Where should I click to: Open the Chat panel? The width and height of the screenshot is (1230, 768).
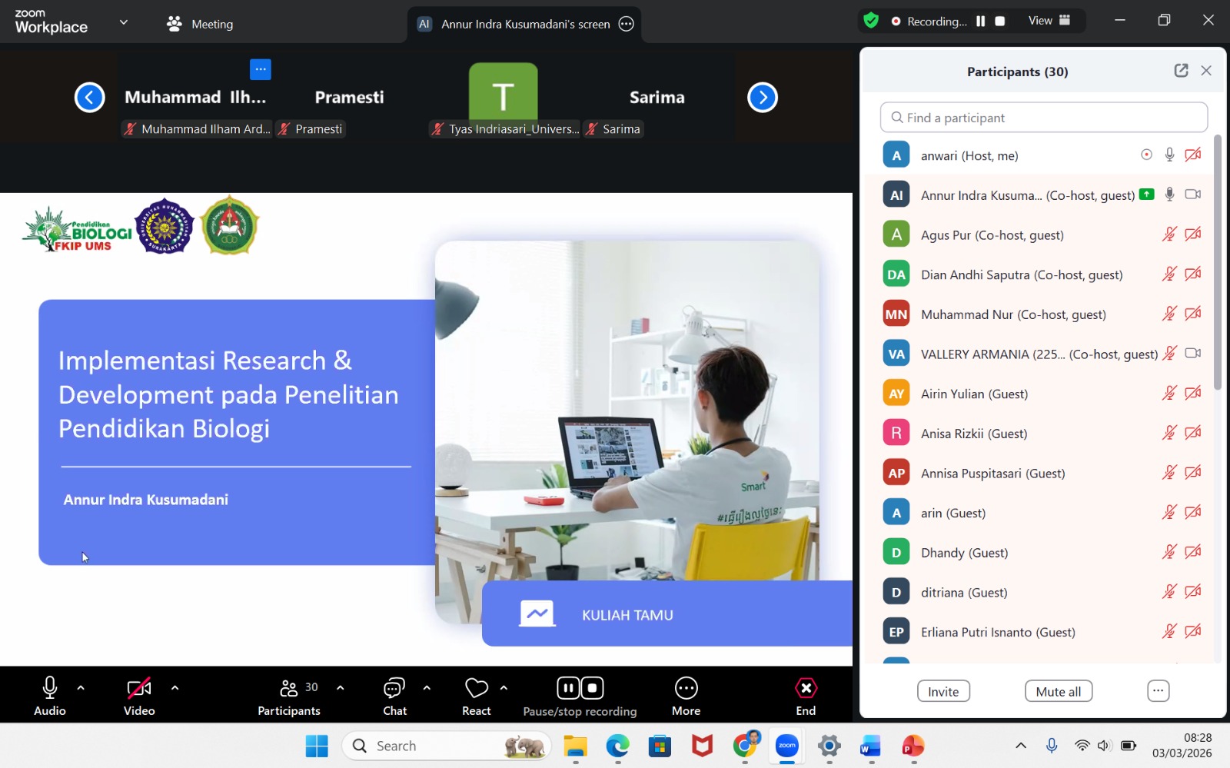coord(394,696)
